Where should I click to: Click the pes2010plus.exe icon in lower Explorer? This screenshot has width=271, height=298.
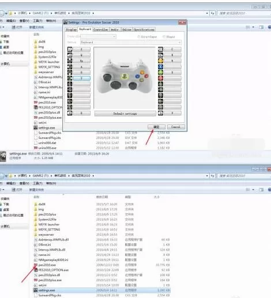click(x=36, y=280)
